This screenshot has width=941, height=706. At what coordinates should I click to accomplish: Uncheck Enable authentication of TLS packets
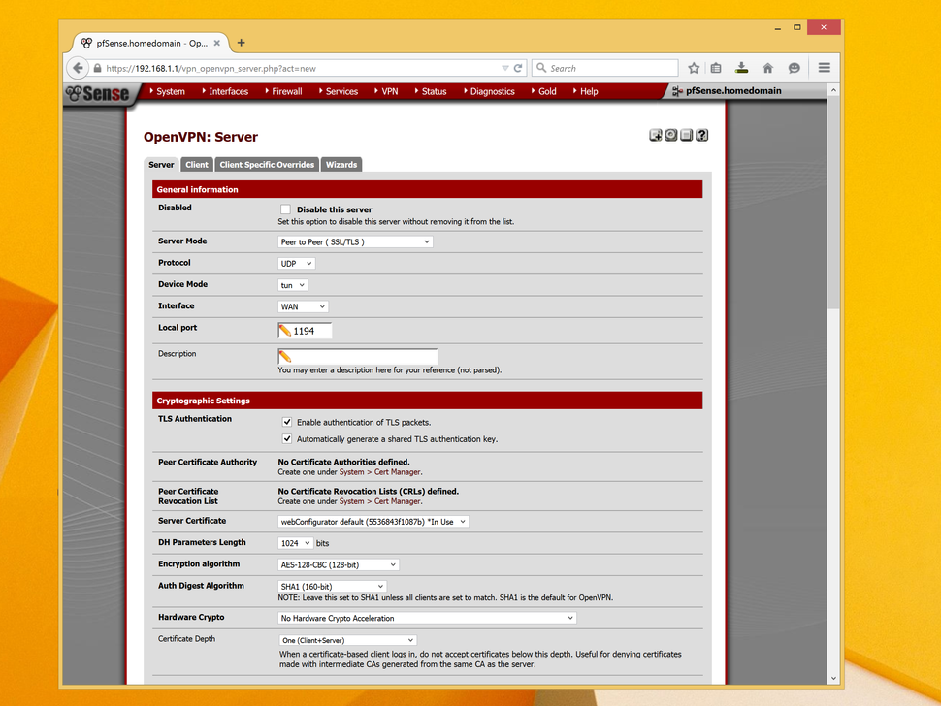click(286, 422)
